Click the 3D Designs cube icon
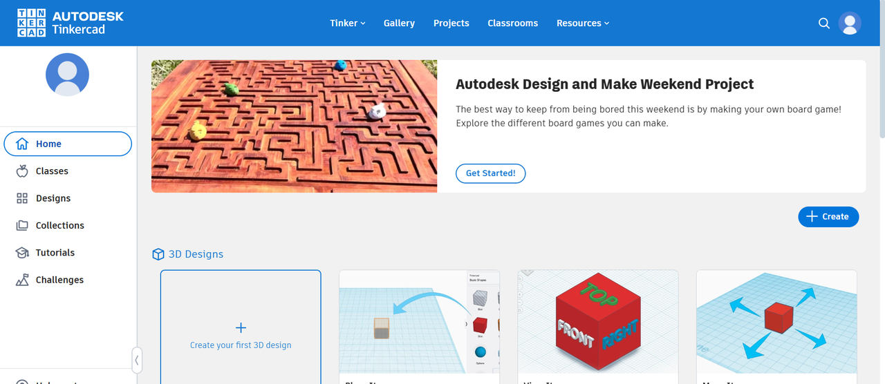 click(158, 254)
